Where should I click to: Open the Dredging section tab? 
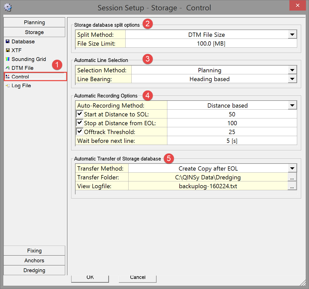(34, 270)
